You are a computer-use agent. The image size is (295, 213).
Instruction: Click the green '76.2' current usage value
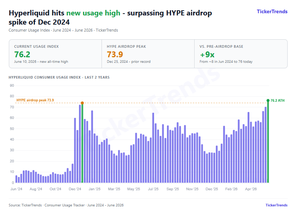coord(22,54)
